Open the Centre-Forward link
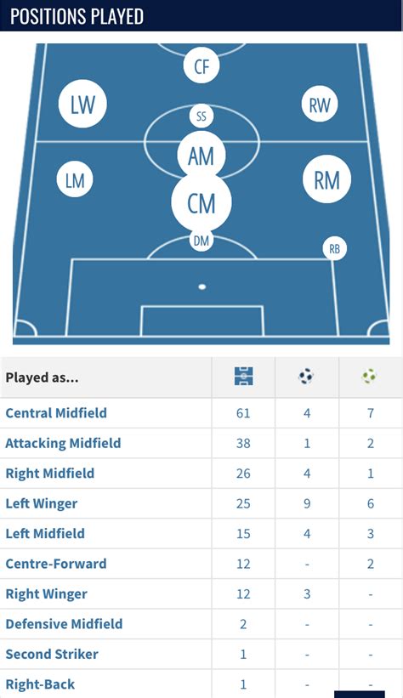403x698 pixels. 56,564
